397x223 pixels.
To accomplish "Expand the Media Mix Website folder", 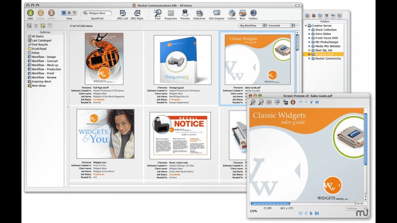I will (309, 46).
